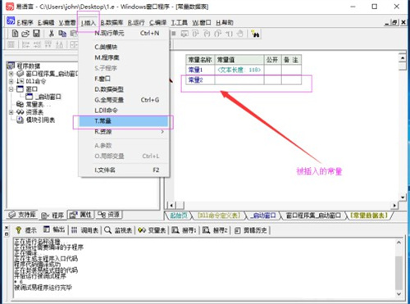Open the H.帮助 menu
Image resolution: width=410 pixels, height=304 pixels.
225,23
